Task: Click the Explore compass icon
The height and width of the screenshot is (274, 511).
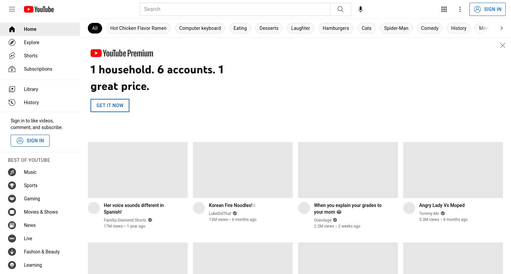Action: (x=12, y=42)
